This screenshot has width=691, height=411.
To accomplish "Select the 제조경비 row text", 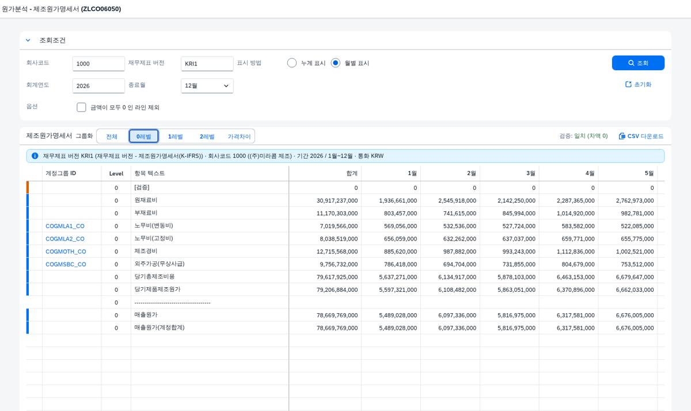I will tap(146, 251).
